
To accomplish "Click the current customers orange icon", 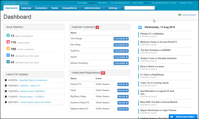I will pyautogui.click(x=8, y=48).
